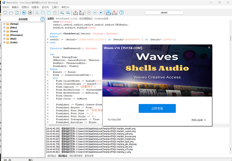Switch to the Botva2Expand_v1.0.iss tab

point(67,19)
